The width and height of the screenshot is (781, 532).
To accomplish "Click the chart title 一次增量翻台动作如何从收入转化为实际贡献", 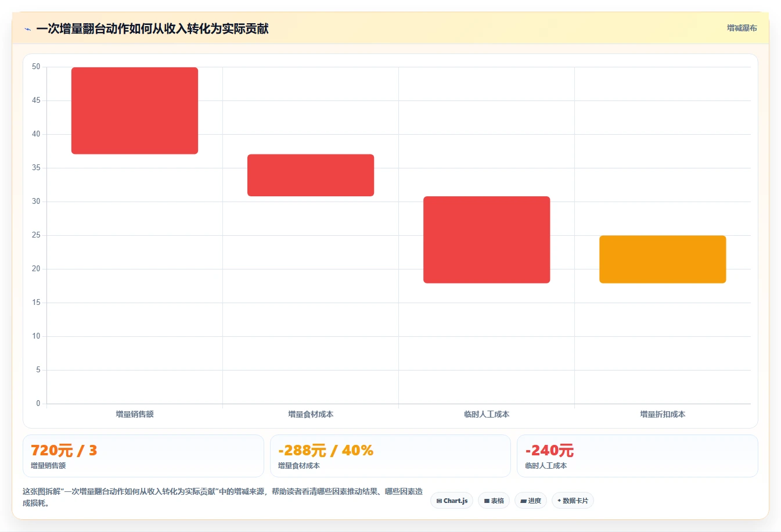I will click(152, 28).
